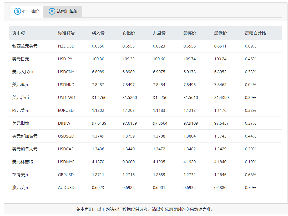Select the 美元人民币 currency pair name
288x216 pixels.
(x=23, y=72)
